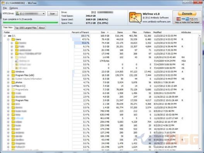This screenshot has height=153, width=204.
Task: Click the 23.0 GB size value
Action: pos(105,72)
